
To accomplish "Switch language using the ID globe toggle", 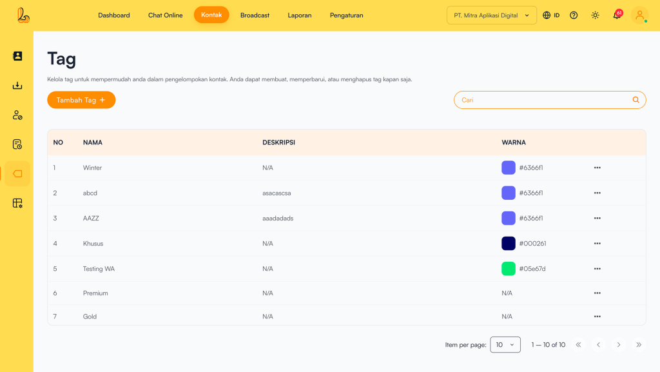I will (551, 15).
